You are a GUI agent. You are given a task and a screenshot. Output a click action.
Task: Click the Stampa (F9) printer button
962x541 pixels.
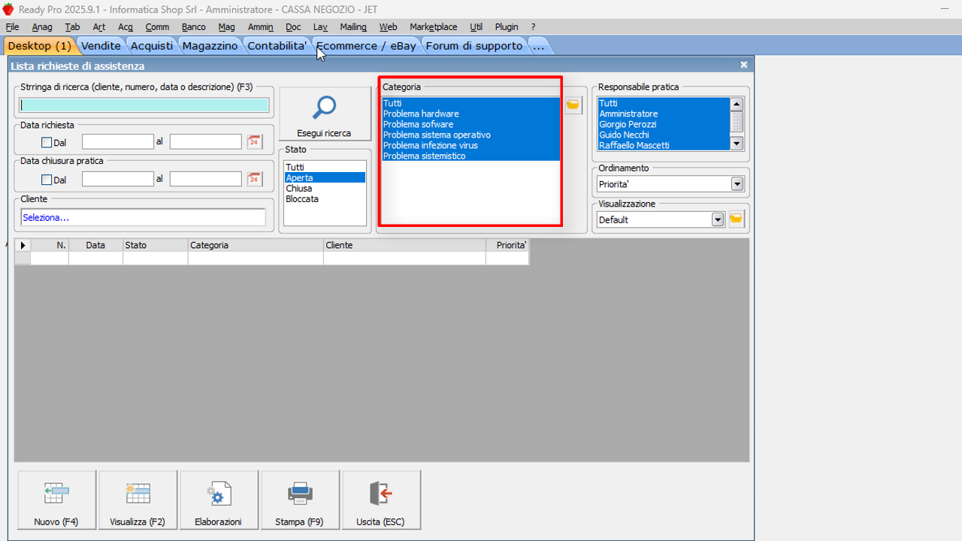tap(300, 500)
